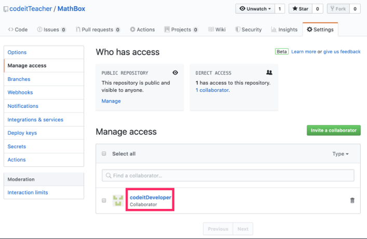
Task: Open the Projects tab
Action: pos(181,30)
